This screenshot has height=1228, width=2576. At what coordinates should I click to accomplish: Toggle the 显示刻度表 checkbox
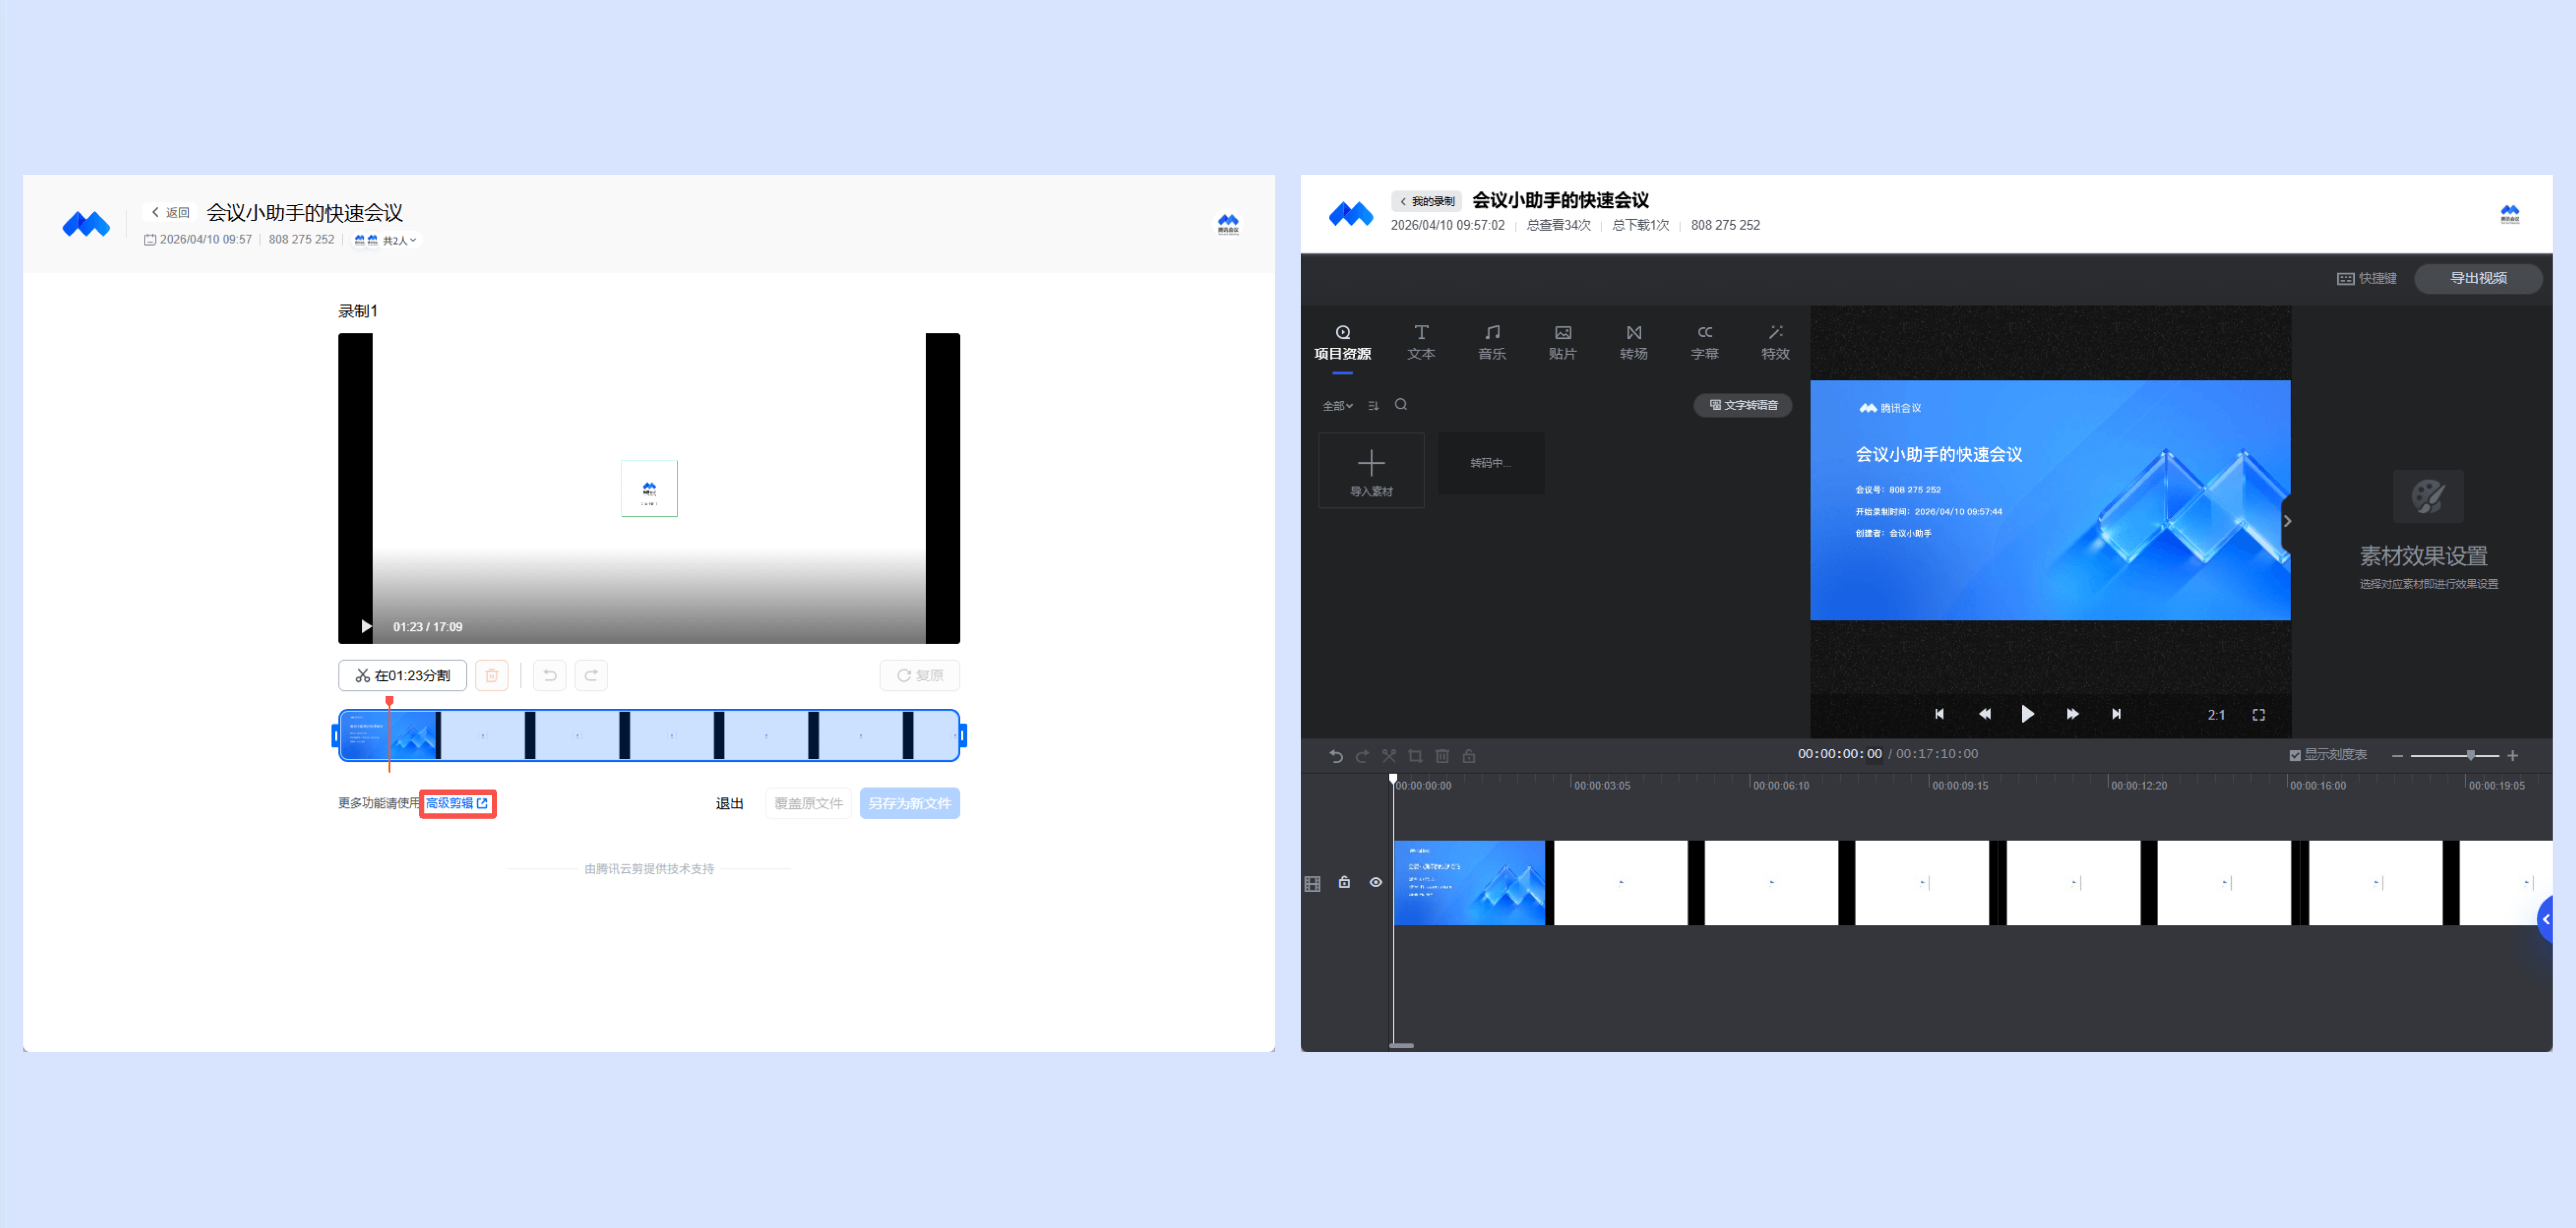(x=2295, y=756)
